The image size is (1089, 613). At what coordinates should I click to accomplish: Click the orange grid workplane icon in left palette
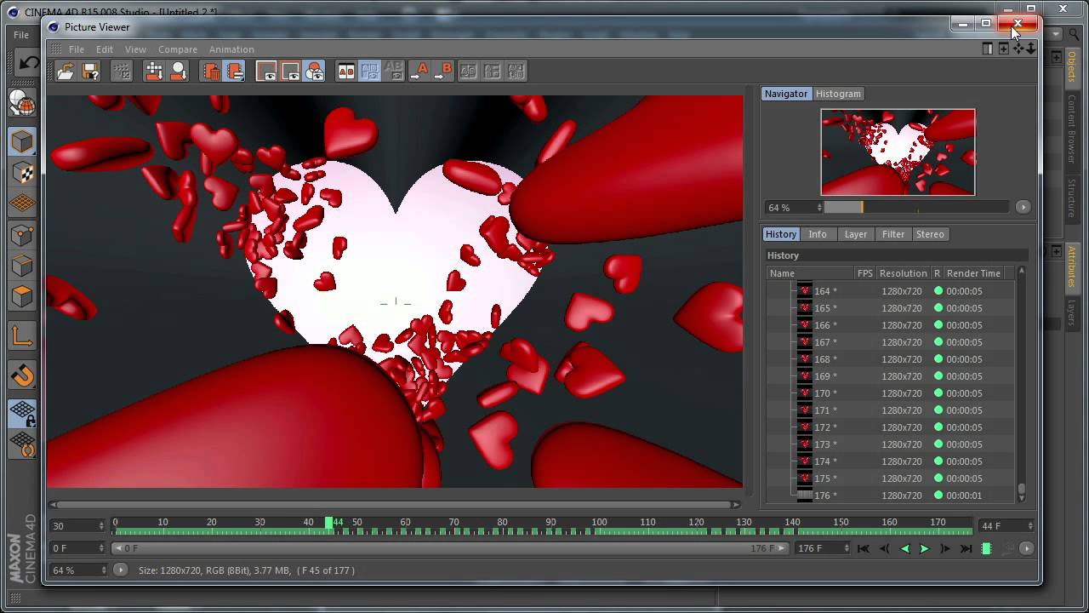[22, 203]
